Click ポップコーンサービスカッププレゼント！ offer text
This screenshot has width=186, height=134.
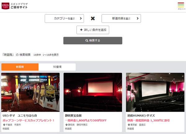[29, 120]
